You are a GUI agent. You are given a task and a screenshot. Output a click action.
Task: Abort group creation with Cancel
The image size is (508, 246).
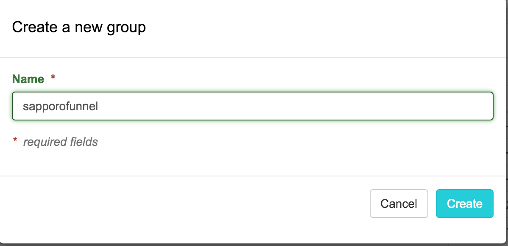(x=399, y=204)
